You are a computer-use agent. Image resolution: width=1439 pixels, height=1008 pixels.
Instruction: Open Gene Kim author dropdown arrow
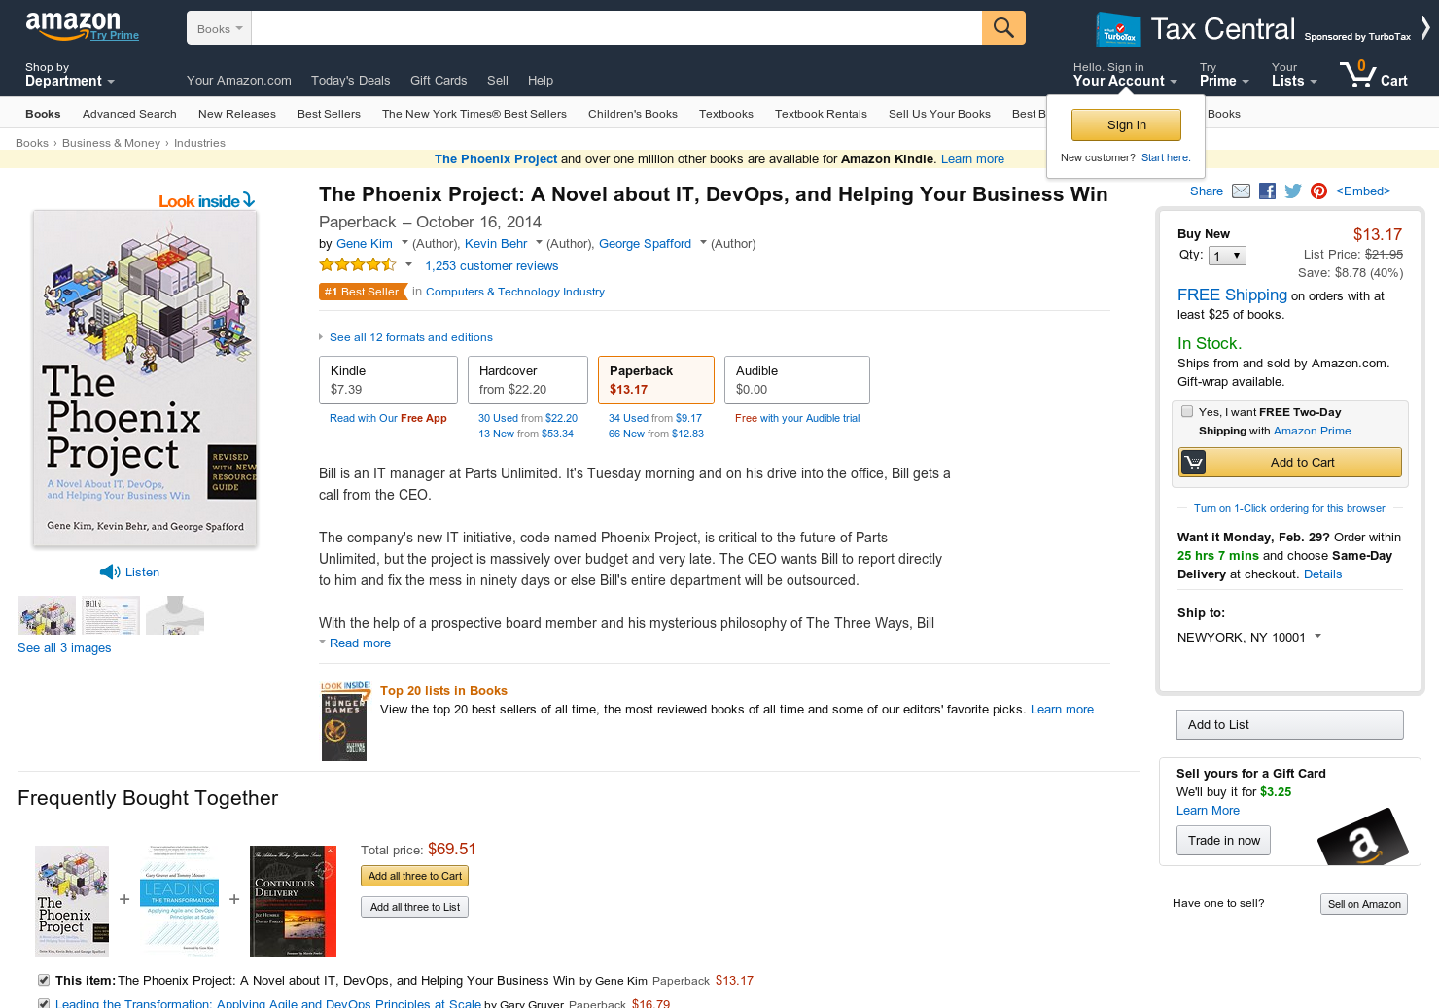[404, 242]
